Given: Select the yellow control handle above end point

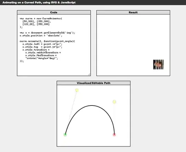Looking at the screenshot, I should tap(114, 102).
